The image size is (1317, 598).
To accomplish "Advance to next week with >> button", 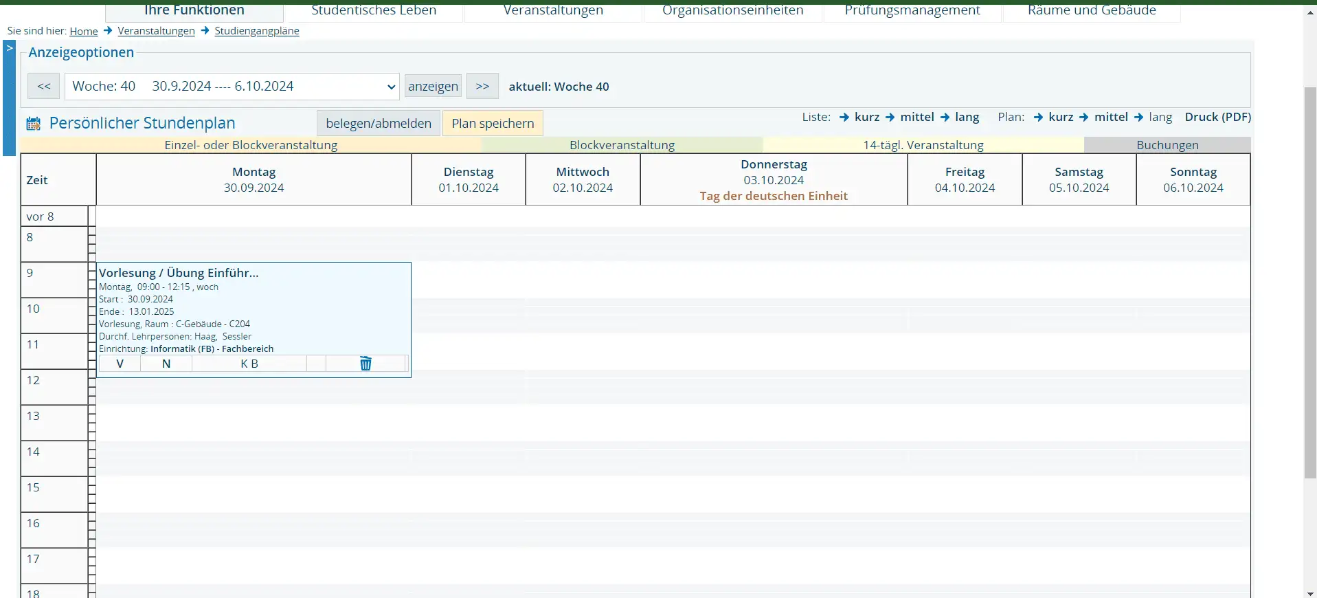I will [482, 87].
